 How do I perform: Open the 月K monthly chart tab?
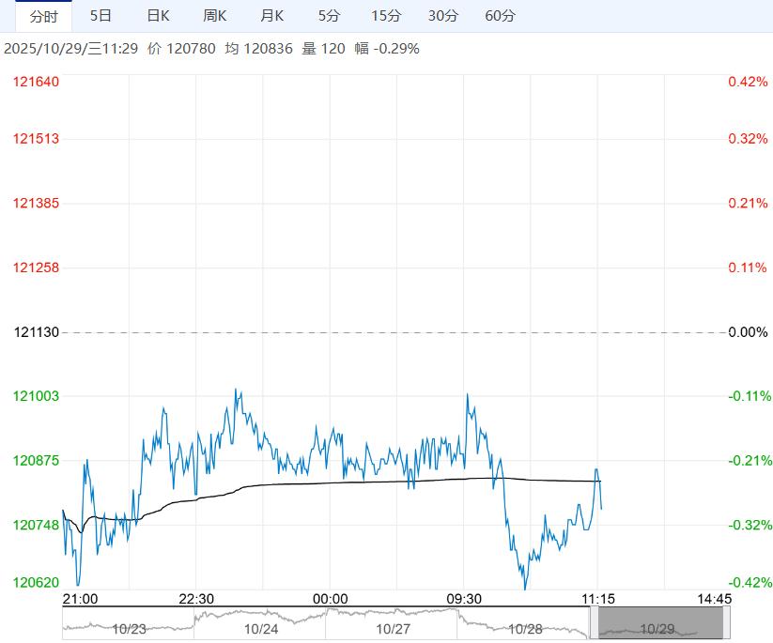pyautogui.click(x=272, y=16)
